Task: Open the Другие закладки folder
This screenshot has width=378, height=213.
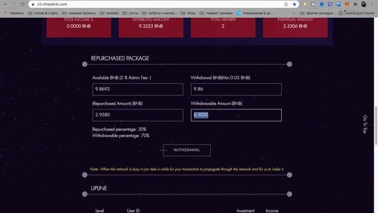Action: pyautogui.click(x=317, y=13)
